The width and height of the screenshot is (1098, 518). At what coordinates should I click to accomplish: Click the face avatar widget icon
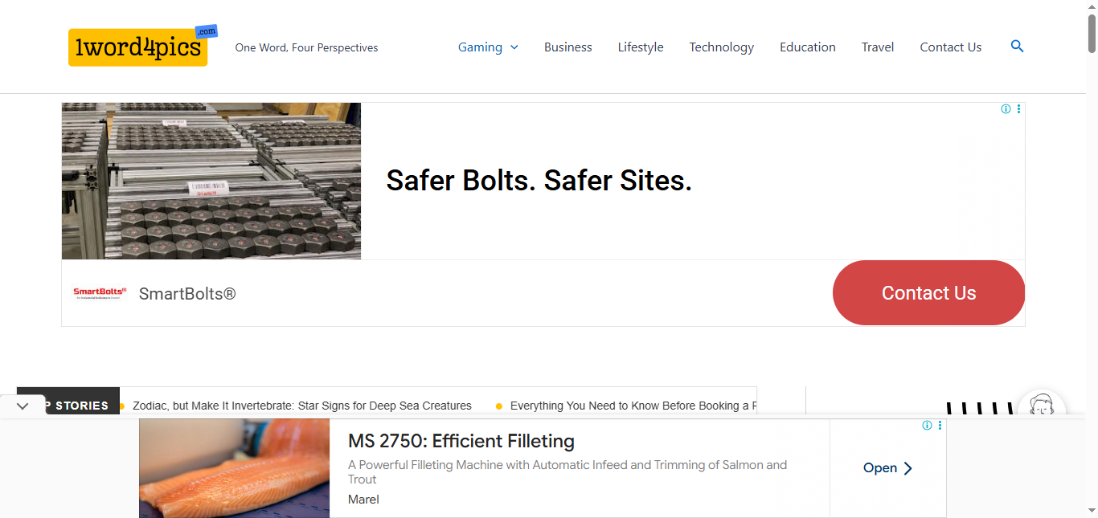[x=1041, y=406]
